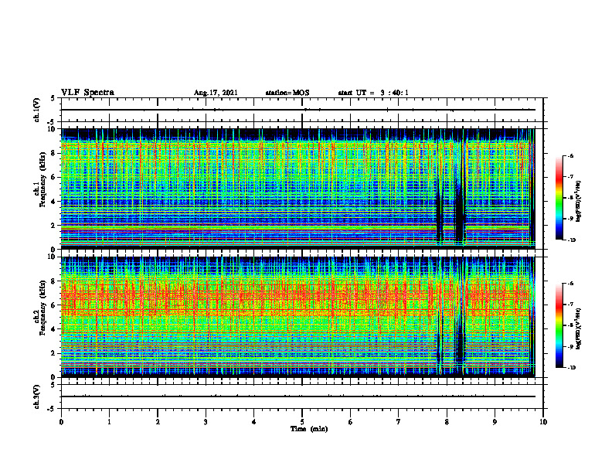This screenshot has width=612, height=473.
Task: Click the "station=MOS" header label
Action: coord(287,93)
